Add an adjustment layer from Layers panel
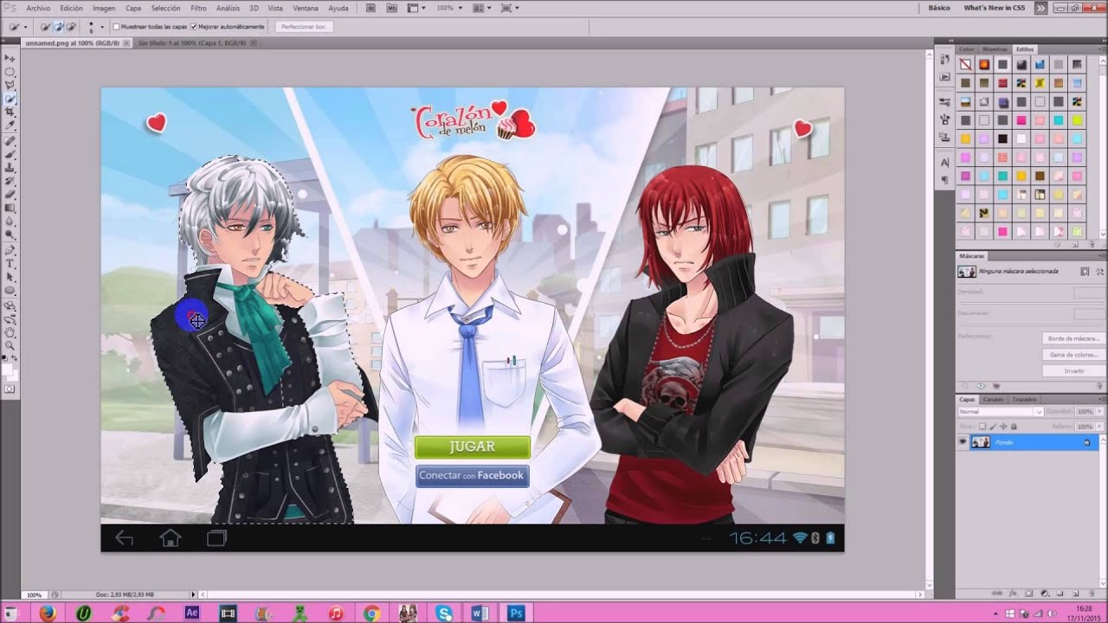This screenshot has height=623, width=1108. 1045,594
